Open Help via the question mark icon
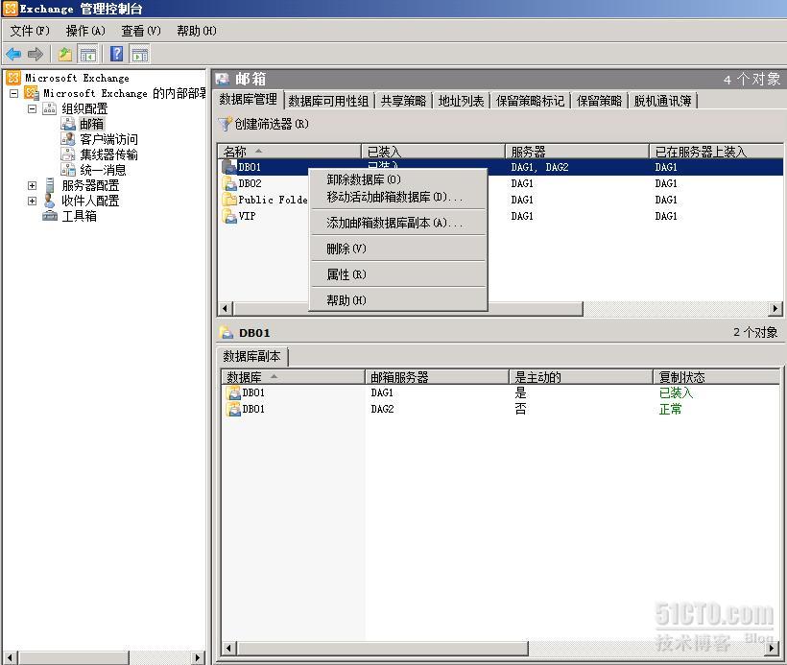The height and width of the screenshot is (665, 787). tap(116, 54)
